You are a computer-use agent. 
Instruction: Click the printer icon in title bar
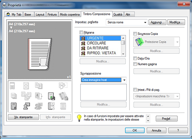click(4, 5)
